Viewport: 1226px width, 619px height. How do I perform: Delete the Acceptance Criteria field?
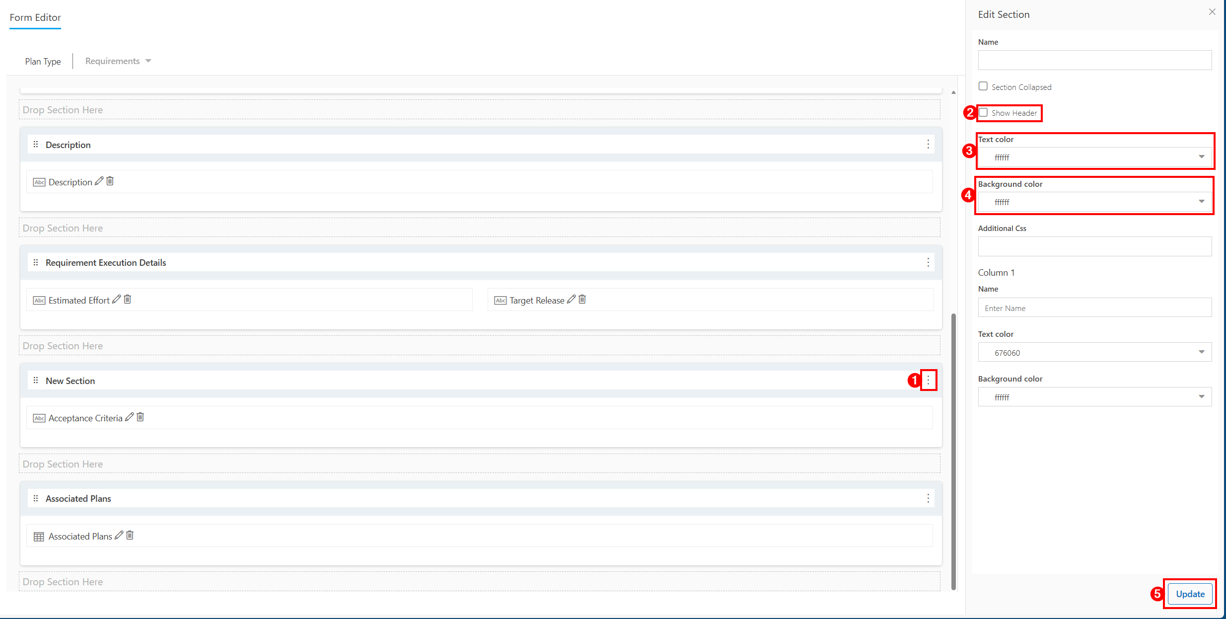point(141,417)
